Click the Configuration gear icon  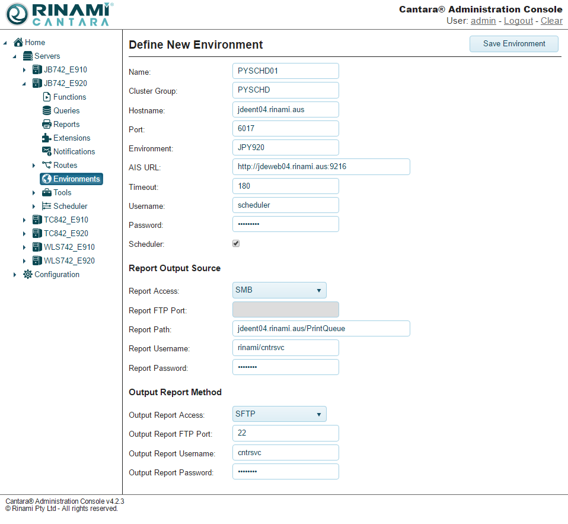(x=28, y=275)
